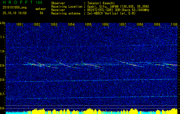
Task: Click the 1051 time axis marker
Action: point(20,24)
